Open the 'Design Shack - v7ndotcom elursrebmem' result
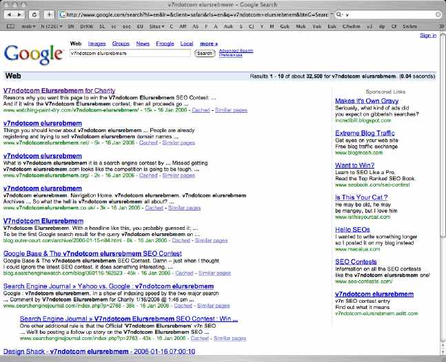 (x=99, y=352)
